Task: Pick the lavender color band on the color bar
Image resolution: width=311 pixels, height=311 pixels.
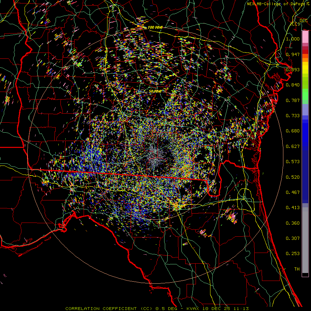Action: [x=305, y=110]
